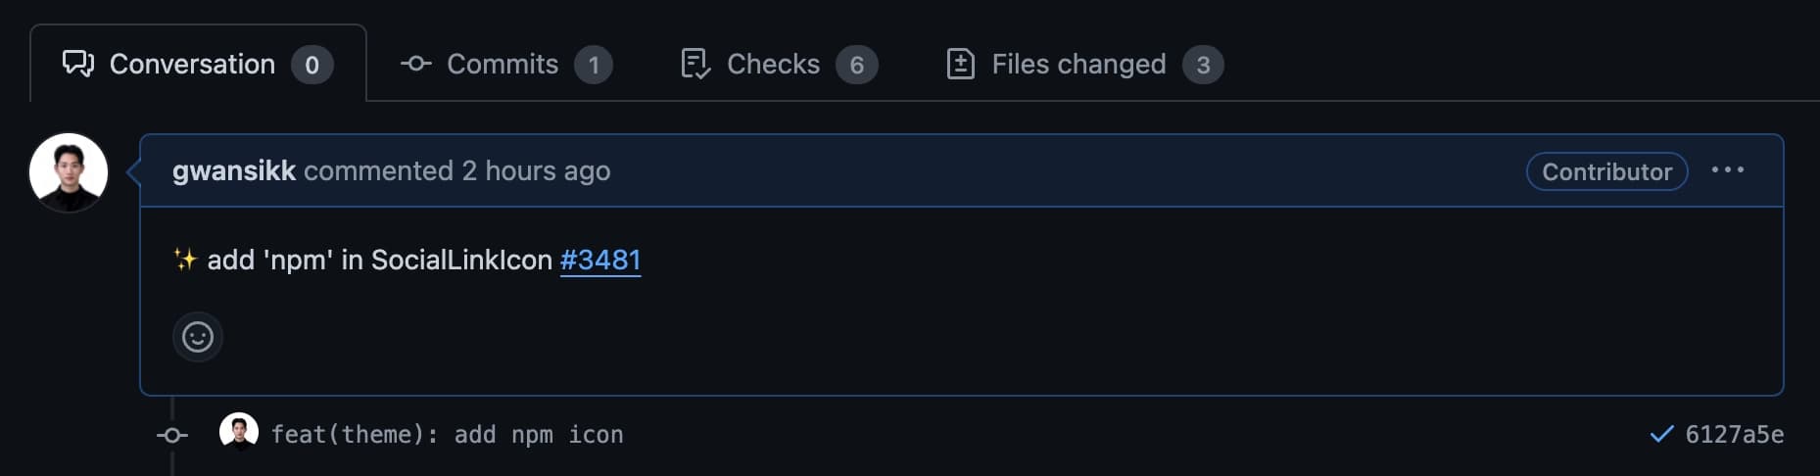Open the comment options ellipsis menu
The width and height of the screenshot is (1820, 476).
pyautogui.click(x=1728, y=170)
